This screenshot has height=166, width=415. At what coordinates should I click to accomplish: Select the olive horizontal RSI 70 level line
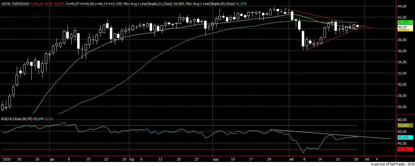[x=180, y=126]
